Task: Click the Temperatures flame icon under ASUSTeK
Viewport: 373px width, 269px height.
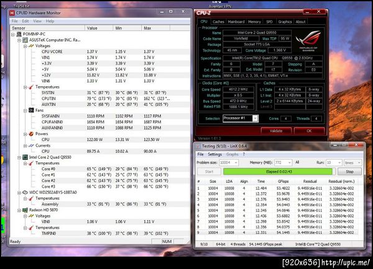Action: tap(31, 87)
